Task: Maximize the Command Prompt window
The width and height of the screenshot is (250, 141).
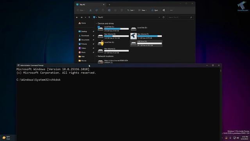Action: point(213,65)
